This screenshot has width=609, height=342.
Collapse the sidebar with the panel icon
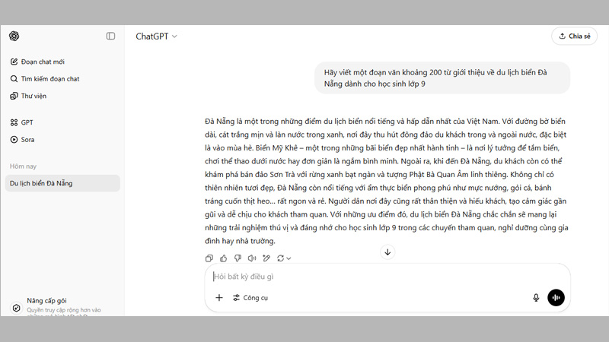(x=110, y=36)
